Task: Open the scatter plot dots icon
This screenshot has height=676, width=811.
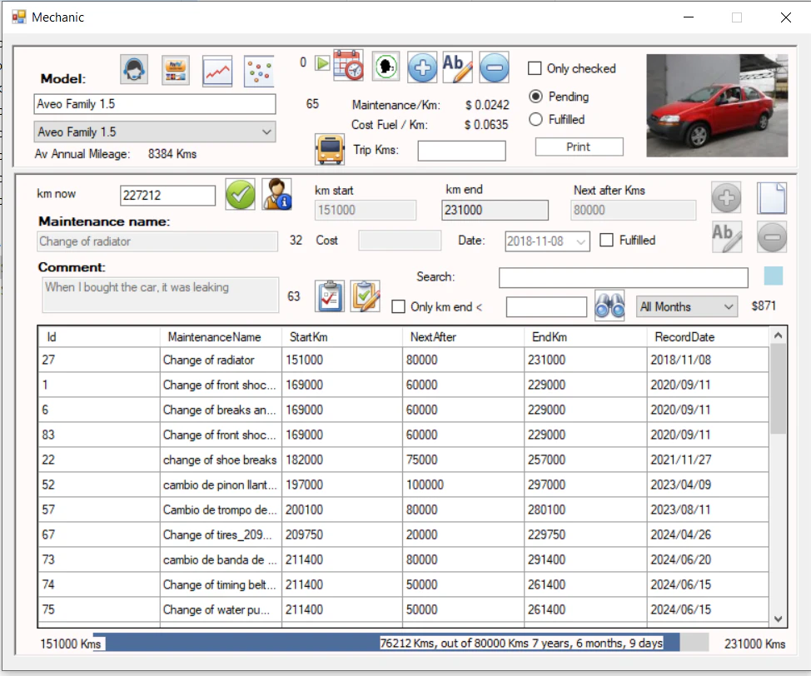Action: click(x=259, y=71)
